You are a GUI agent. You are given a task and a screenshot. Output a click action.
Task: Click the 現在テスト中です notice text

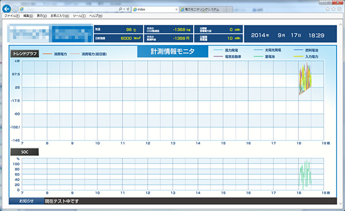click(x=62, y=201)
